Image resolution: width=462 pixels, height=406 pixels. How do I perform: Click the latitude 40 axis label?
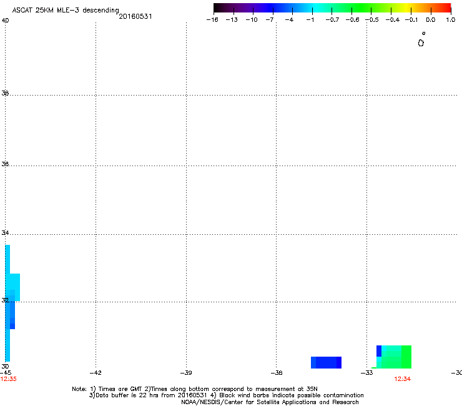tap(5, 21)
